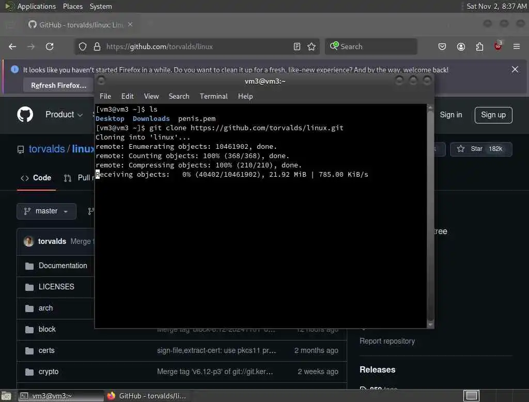Screen dimensions: 529x402
Task: Expand the Product dropdown on GitHub
Action: [64, 114]
